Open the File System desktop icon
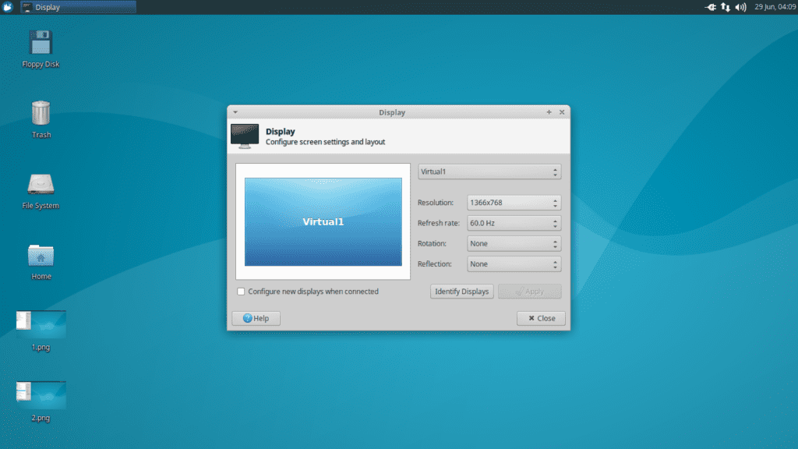Viewport: 798px width, 449px height. [40, 186]
